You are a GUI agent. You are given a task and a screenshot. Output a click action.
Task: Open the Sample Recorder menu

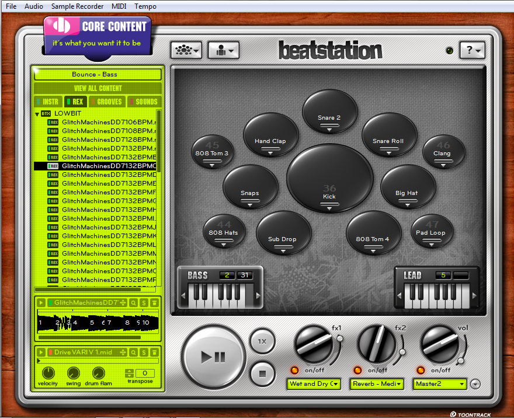tap(77, 6)
